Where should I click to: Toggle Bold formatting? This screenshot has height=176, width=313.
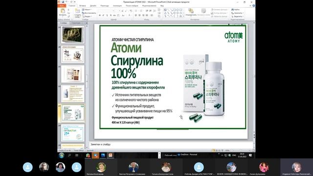99,15
